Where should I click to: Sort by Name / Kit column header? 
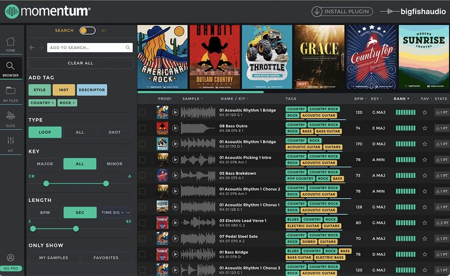[235, 99]
